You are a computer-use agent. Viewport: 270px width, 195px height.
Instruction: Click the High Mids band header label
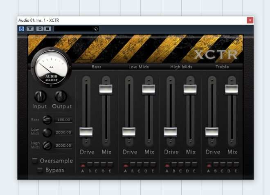coord(181,67)
